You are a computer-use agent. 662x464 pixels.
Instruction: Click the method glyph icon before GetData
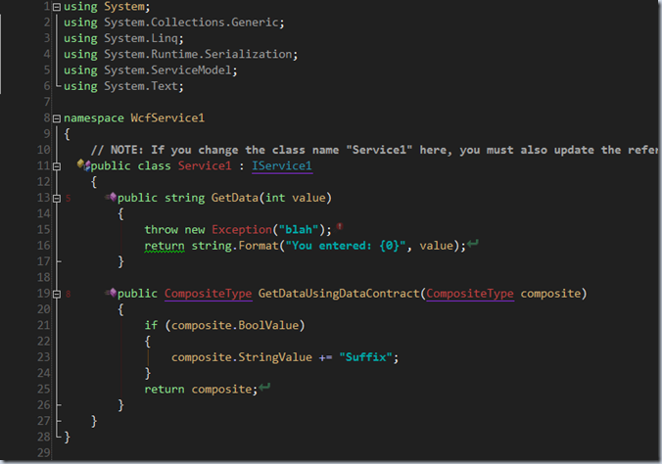(x=111, y=197)
